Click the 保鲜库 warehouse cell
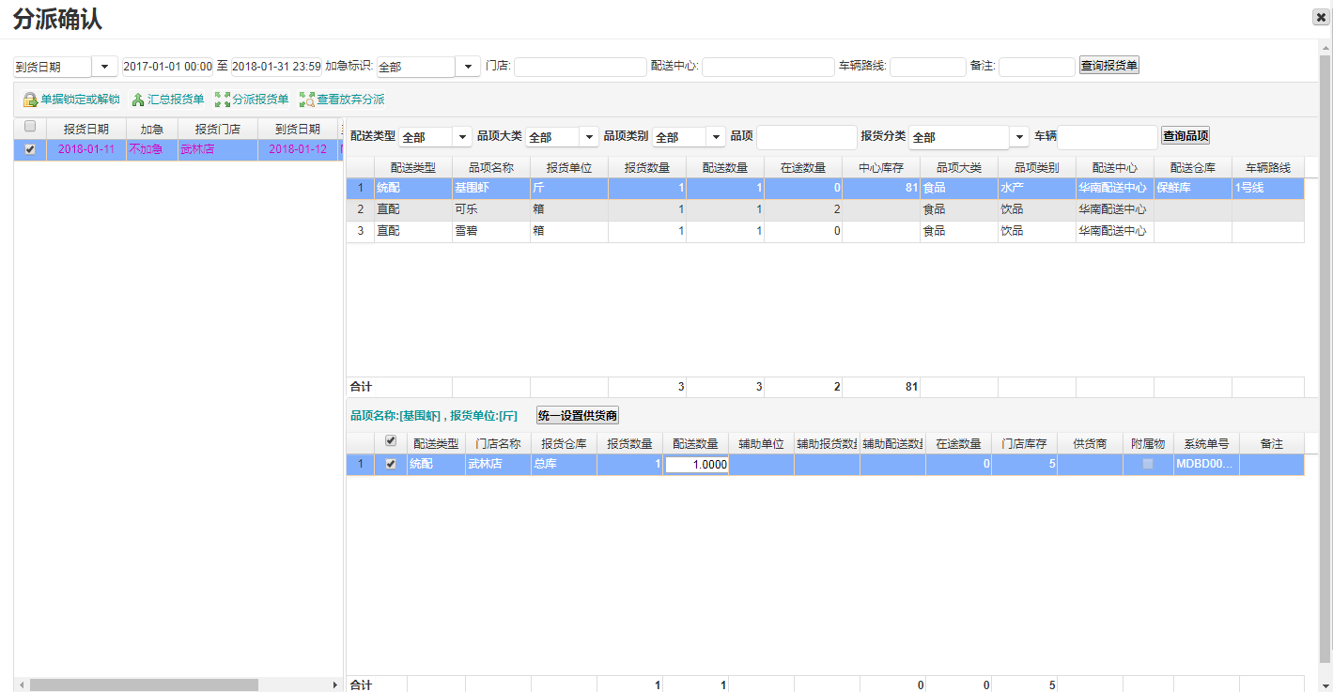The width and height of the screenshot is (1333, 692). [x=1193, y=189]
